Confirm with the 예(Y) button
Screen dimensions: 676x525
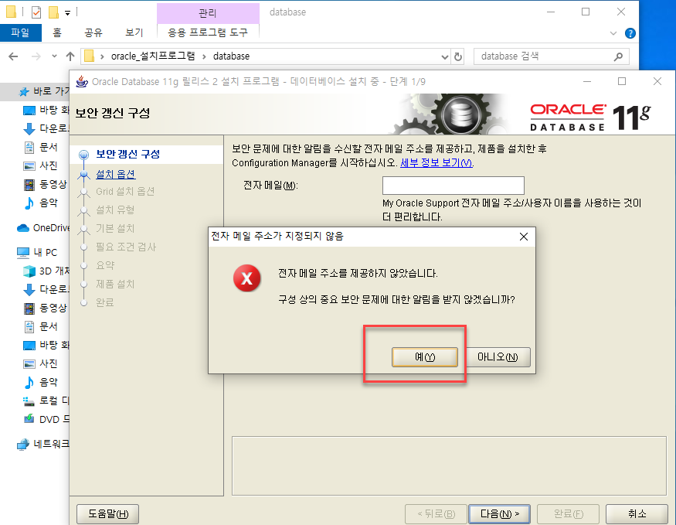point(425,357)
